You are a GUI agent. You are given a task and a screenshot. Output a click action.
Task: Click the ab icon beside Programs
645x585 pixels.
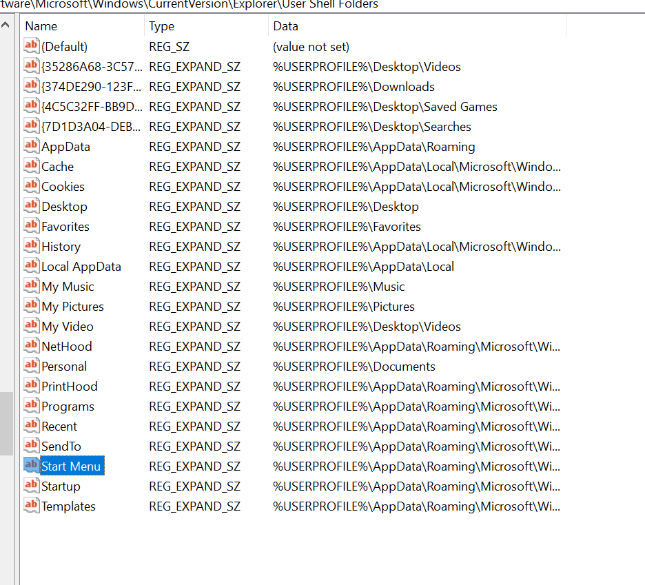pos(31,405)
